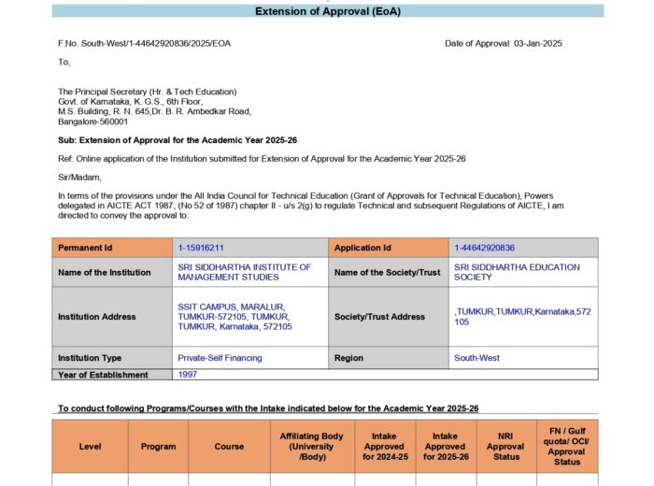Click the 'Ref: Online application of the Institution' line

(x=262, y=159)
